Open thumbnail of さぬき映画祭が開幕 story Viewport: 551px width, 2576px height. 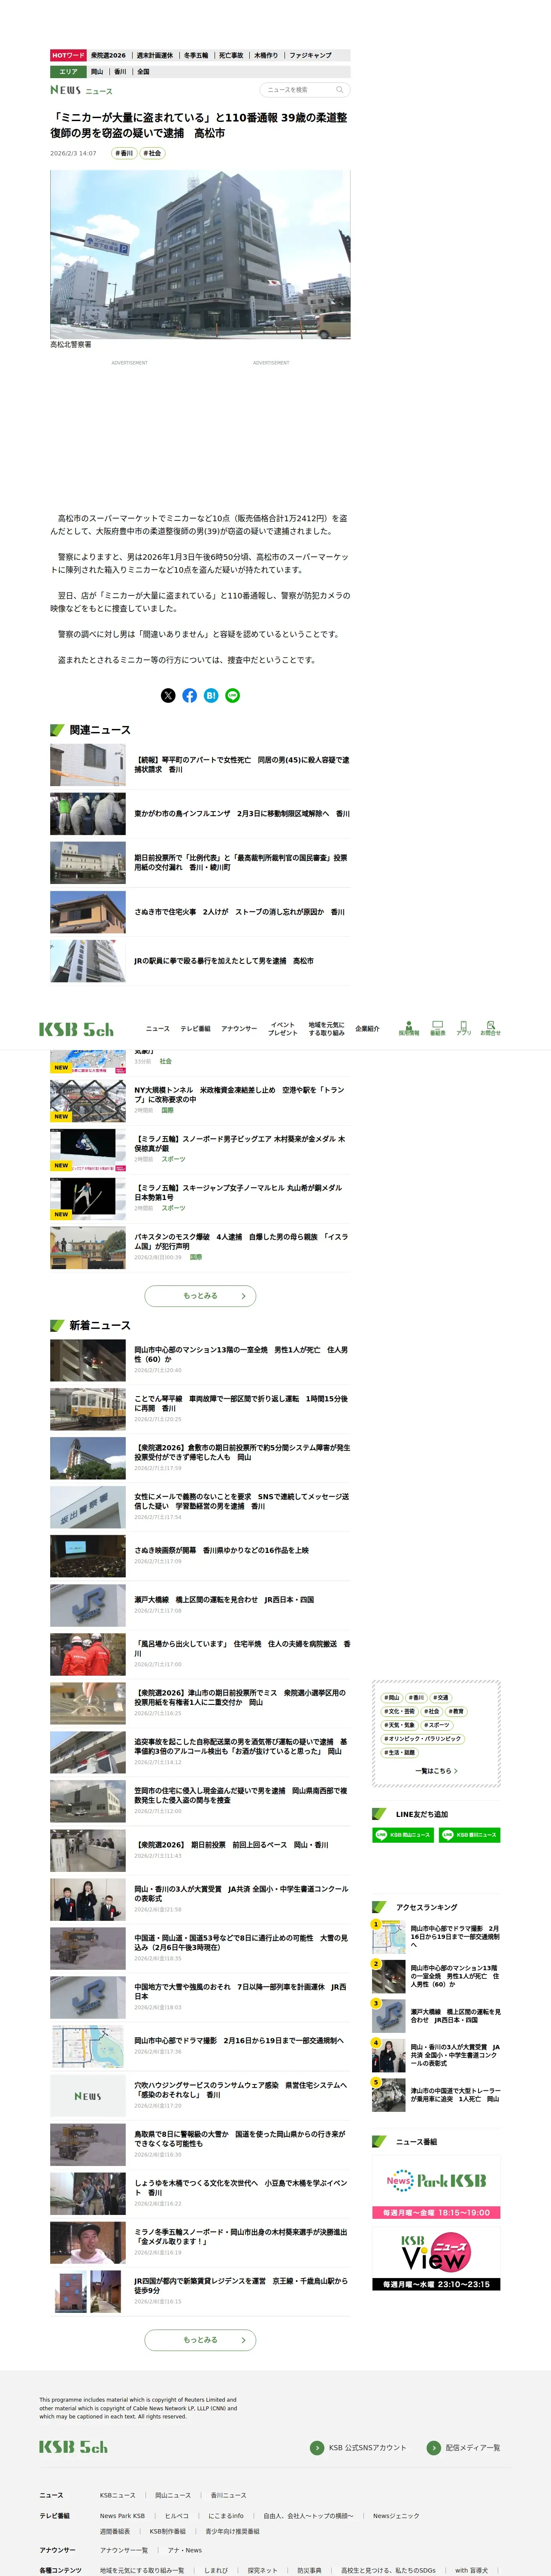(x=88, y=1556)
